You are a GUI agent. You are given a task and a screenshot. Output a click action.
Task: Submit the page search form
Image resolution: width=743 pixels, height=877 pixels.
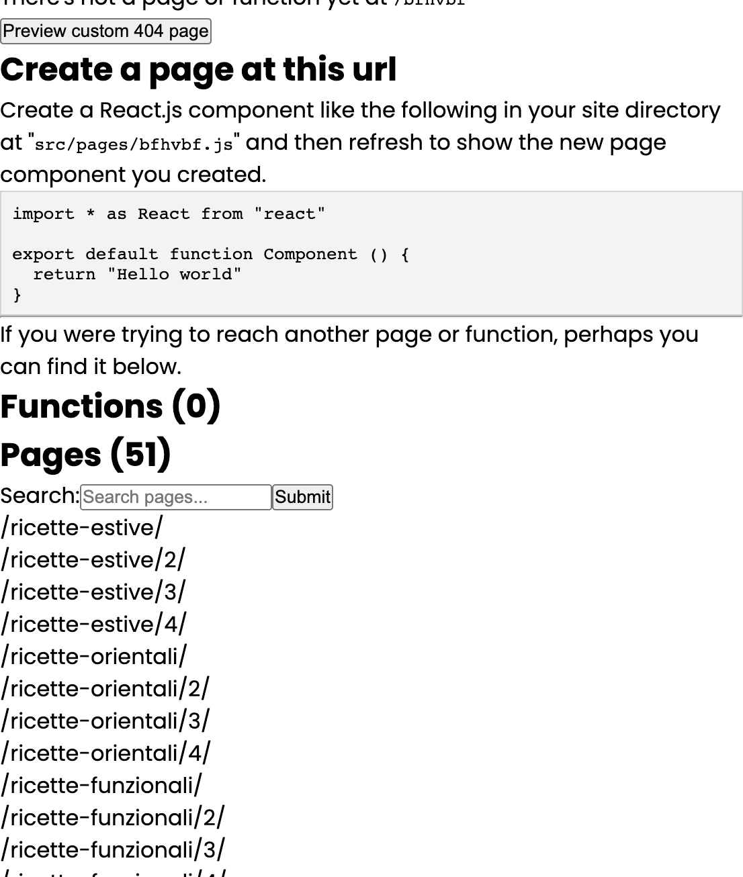coord(302,497)
